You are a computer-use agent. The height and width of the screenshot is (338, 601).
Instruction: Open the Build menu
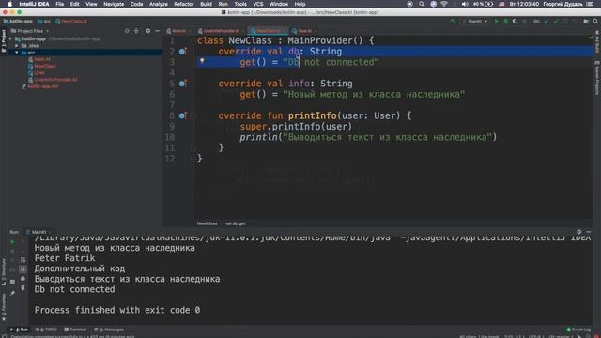click(206, 4)
